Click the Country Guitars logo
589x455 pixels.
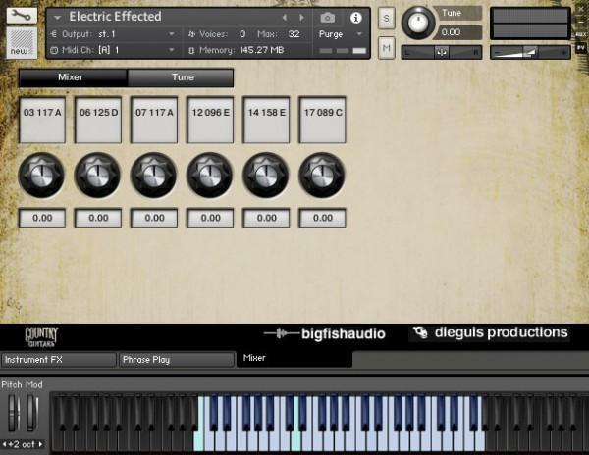(40, 334)
